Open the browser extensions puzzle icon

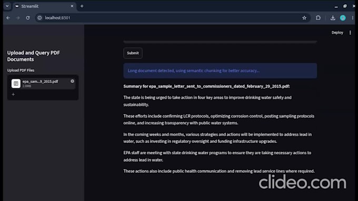point(318,18)
